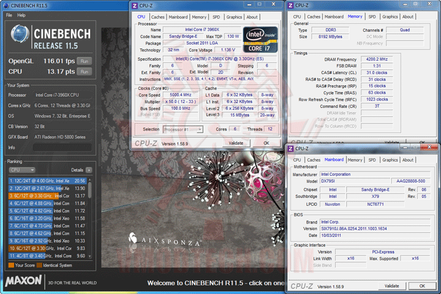Click the mainboard Model value DX79SI
441x294 pixels.
tap(355, 181)
